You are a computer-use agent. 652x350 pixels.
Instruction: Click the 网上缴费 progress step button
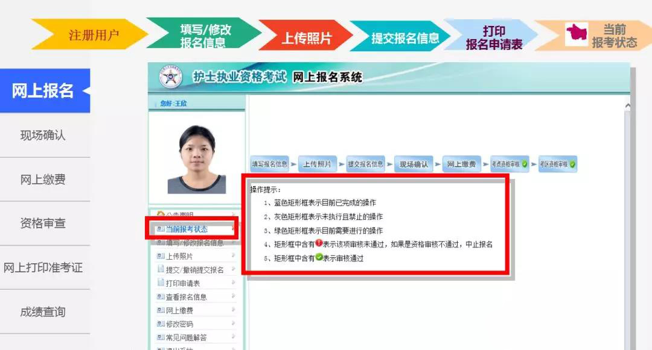coord(462,164)
